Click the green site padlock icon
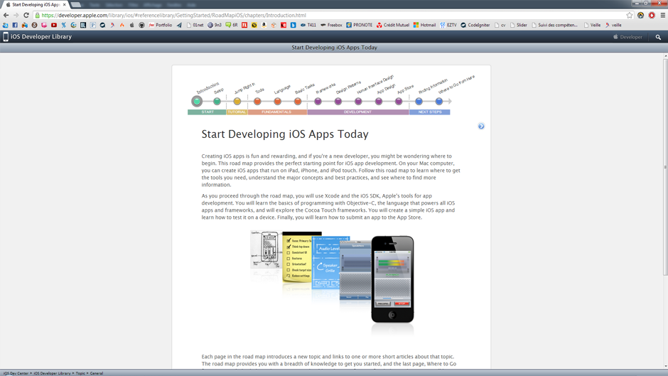The height and width of the screenshot is (376, 668). tap(38, 15)
